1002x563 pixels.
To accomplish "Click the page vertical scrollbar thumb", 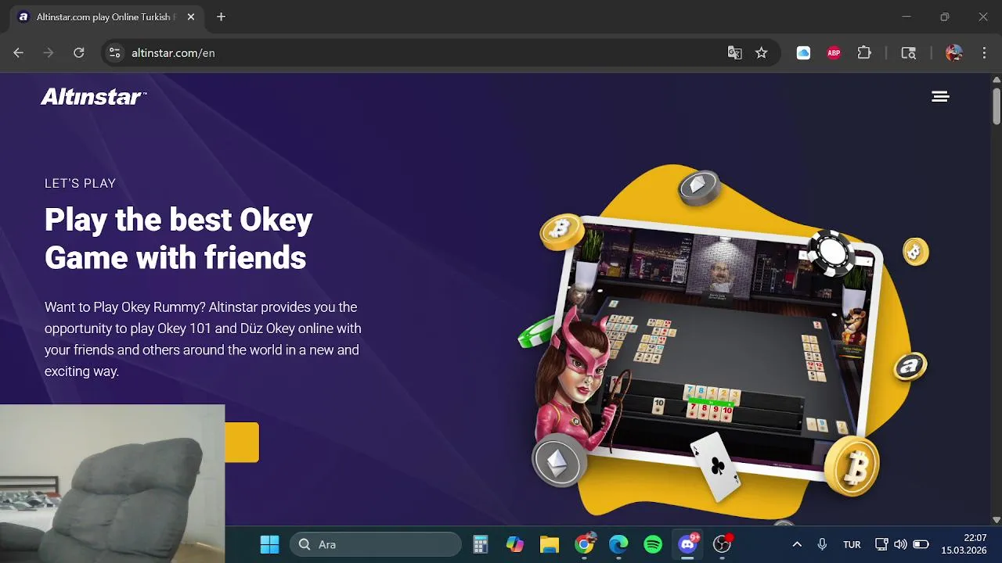I will pyautogui.click(x=997, y=106).
